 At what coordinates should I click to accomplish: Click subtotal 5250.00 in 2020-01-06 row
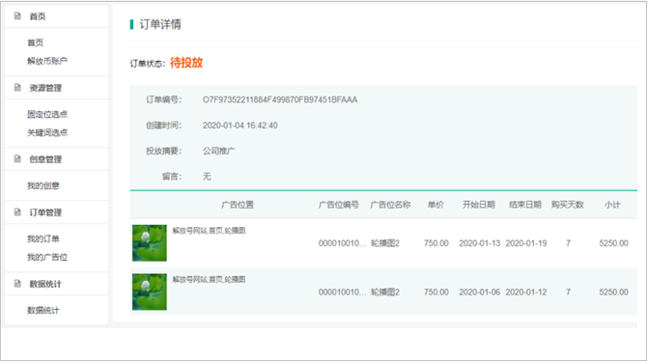tap(613, 292)
